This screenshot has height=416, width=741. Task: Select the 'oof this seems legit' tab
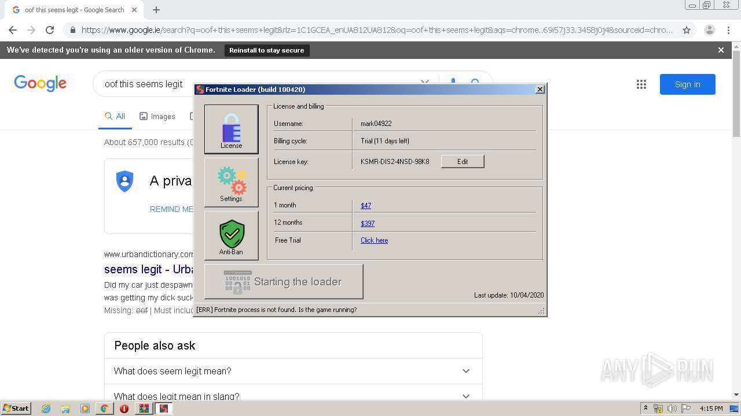(74, 10)
